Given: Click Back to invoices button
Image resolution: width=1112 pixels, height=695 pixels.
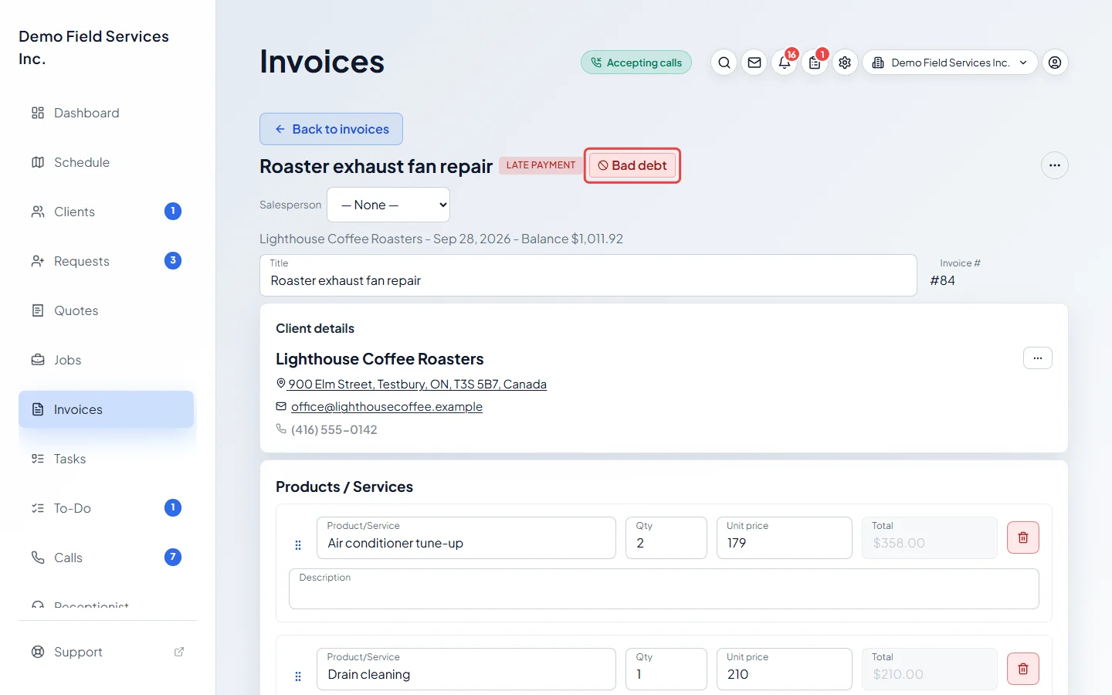Looking at the screenshot, I should (x=331, y=129).
